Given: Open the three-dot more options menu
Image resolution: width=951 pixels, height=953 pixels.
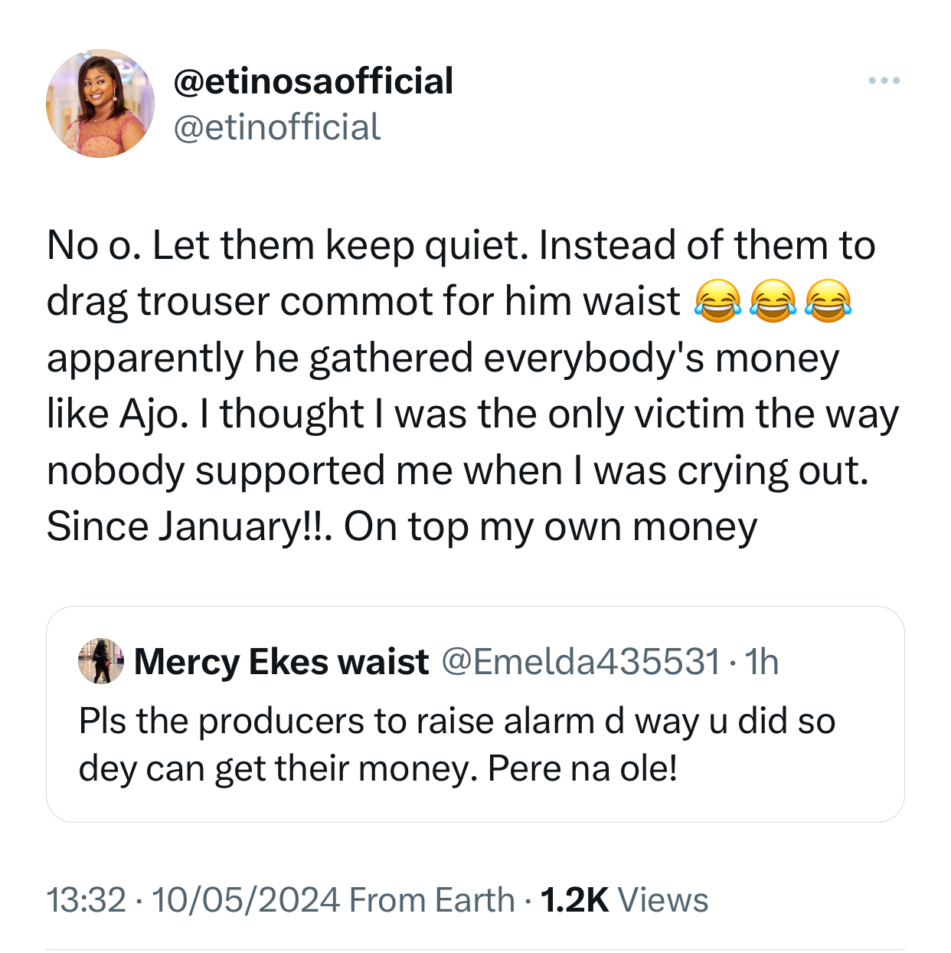Looking at the screenshot, I should coord(884,80).
